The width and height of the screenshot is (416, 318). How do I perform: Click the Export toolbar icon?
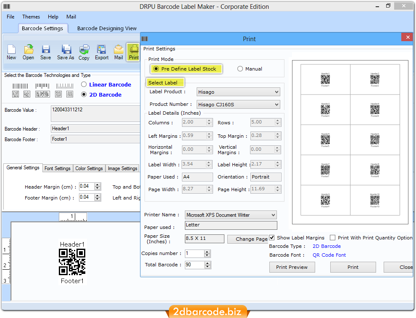tap(102, 52)
